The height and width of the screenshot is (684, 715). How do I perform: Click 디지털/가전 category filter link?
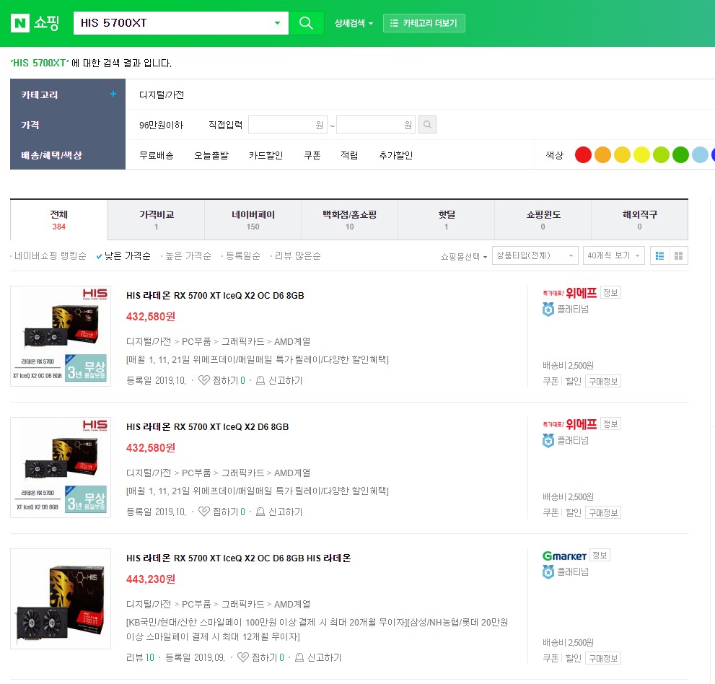coord(162,95)
